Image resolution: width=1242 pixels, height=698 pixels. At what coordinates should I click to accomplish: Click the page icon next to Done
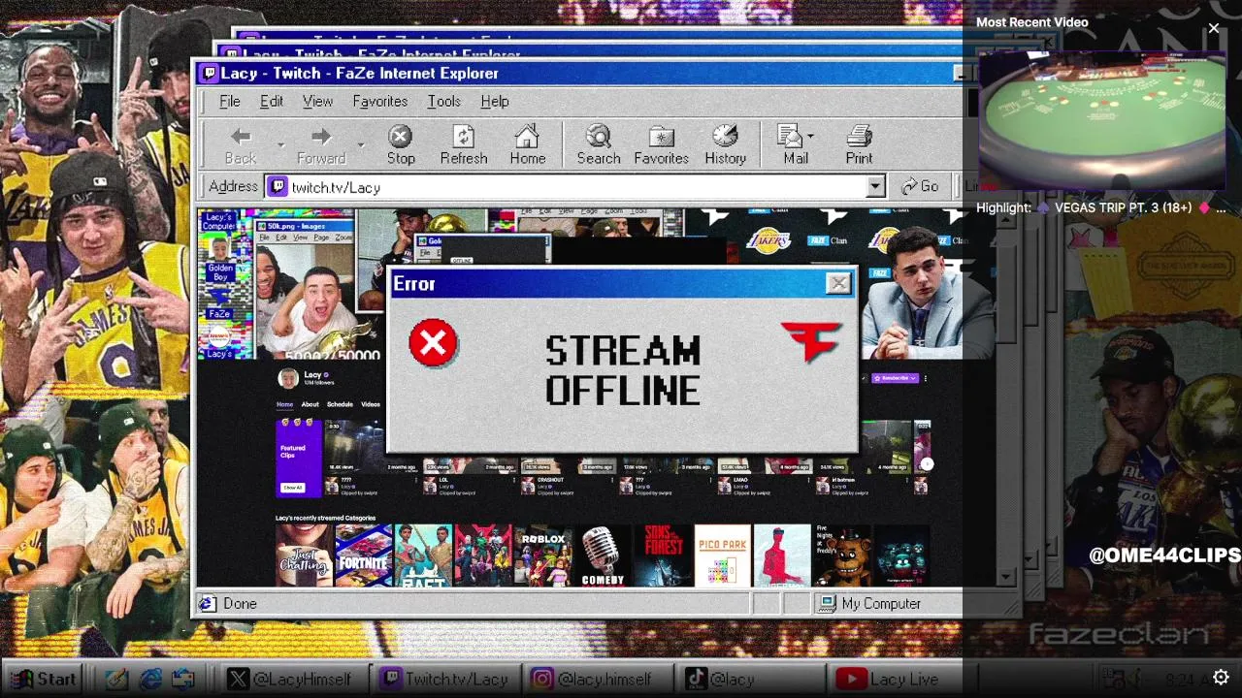[207, 603]
